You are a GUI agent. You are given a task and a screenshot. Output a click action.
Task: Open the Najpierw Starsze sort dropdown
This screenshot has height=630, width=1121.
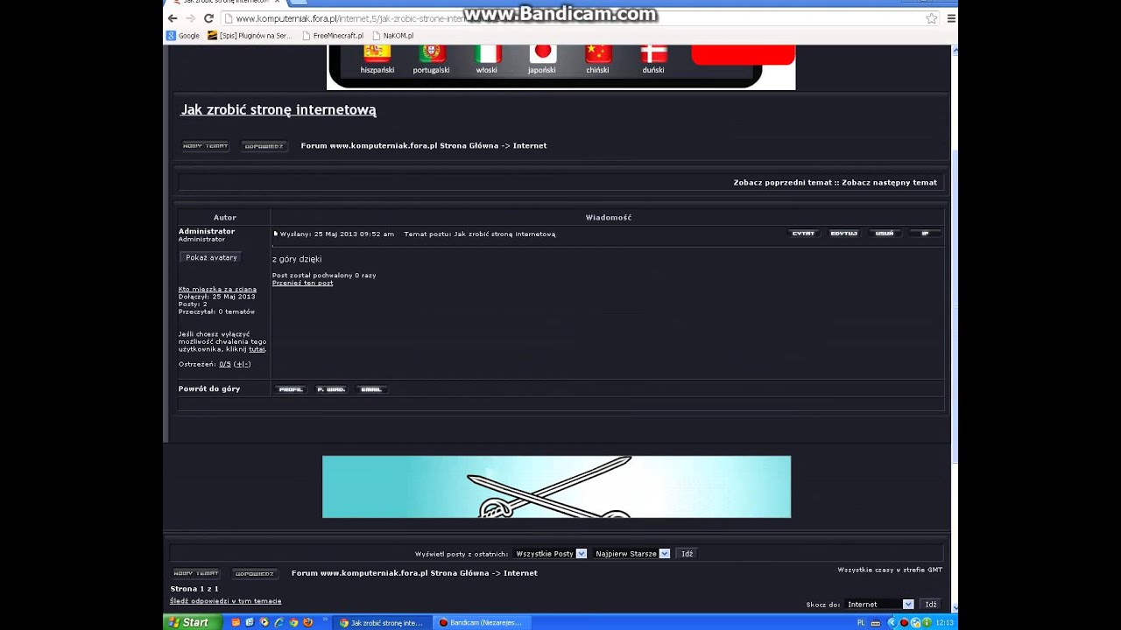coord(631,554)
